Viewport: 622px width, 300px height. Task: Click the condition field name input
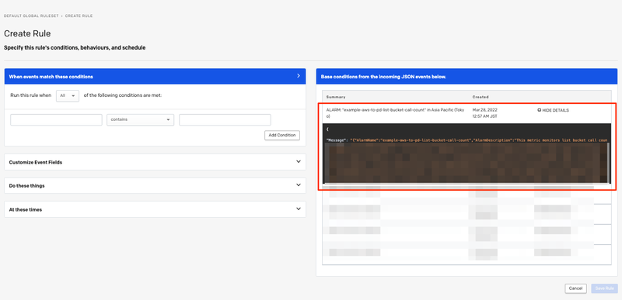pos(56,119)
